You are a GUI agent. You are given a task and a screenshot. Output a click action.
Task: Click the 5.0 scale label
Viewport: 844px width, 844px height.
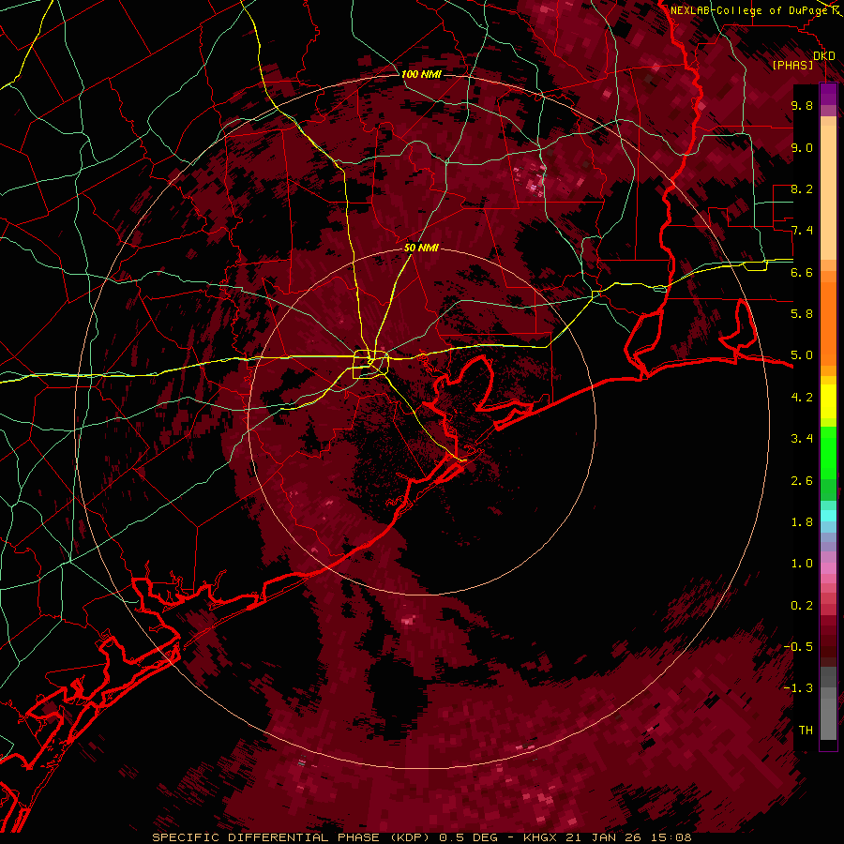802,355
